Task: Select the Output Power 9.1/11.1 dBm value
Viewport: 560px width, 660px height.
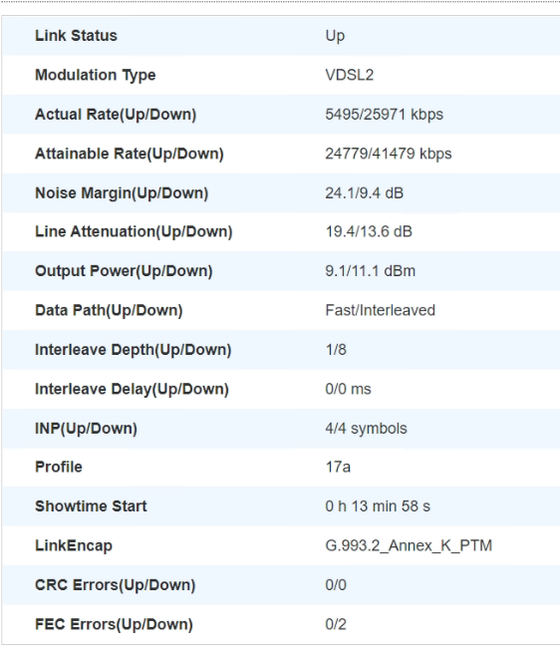Action: pyautogui.click(x=371, y=271)
